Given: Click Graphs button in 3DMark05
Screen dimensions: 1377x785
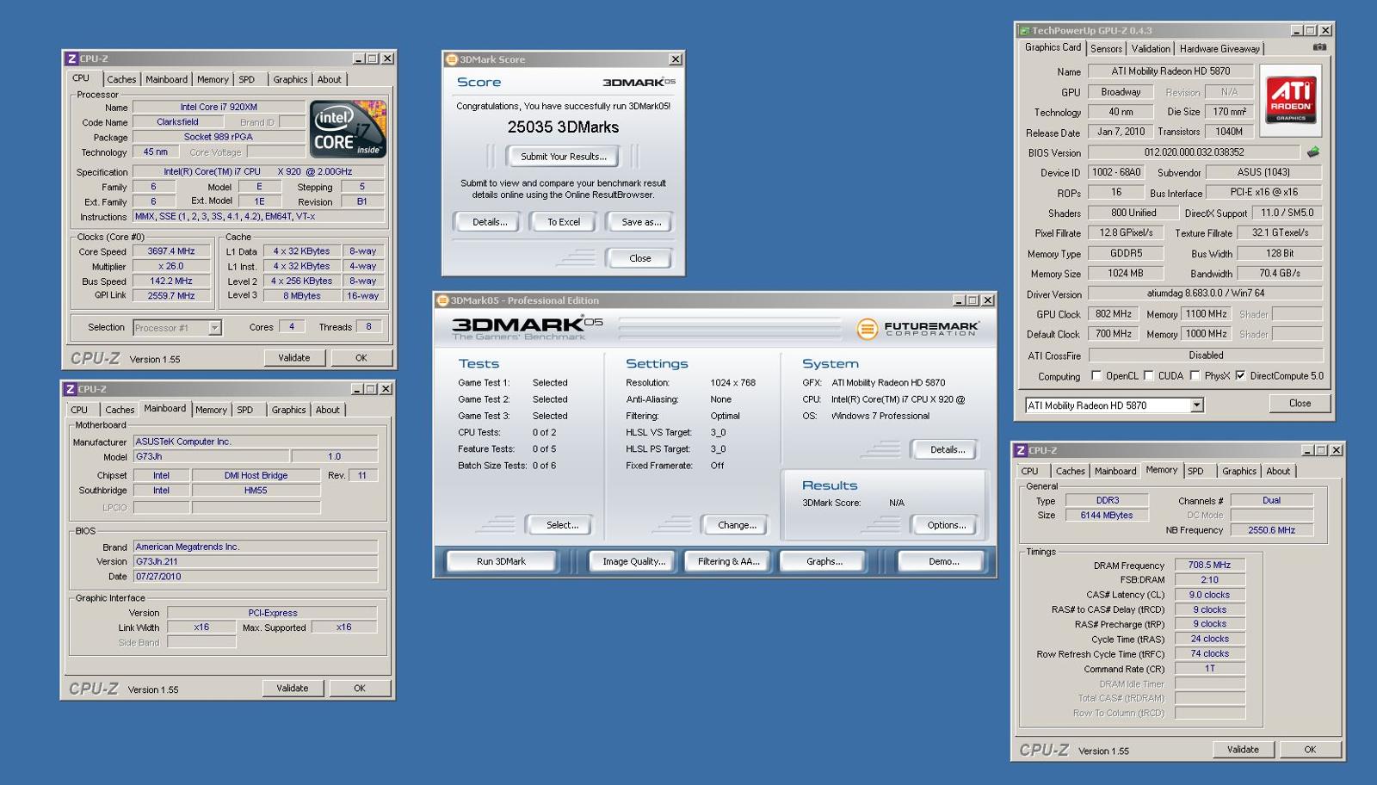Looking at the screenshot, I should (824, 561).
